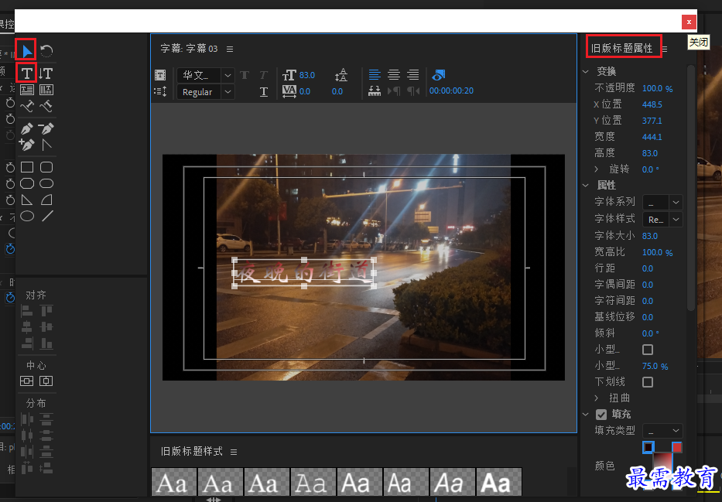Select the Vertical Path Type tool

coord(46,106)
